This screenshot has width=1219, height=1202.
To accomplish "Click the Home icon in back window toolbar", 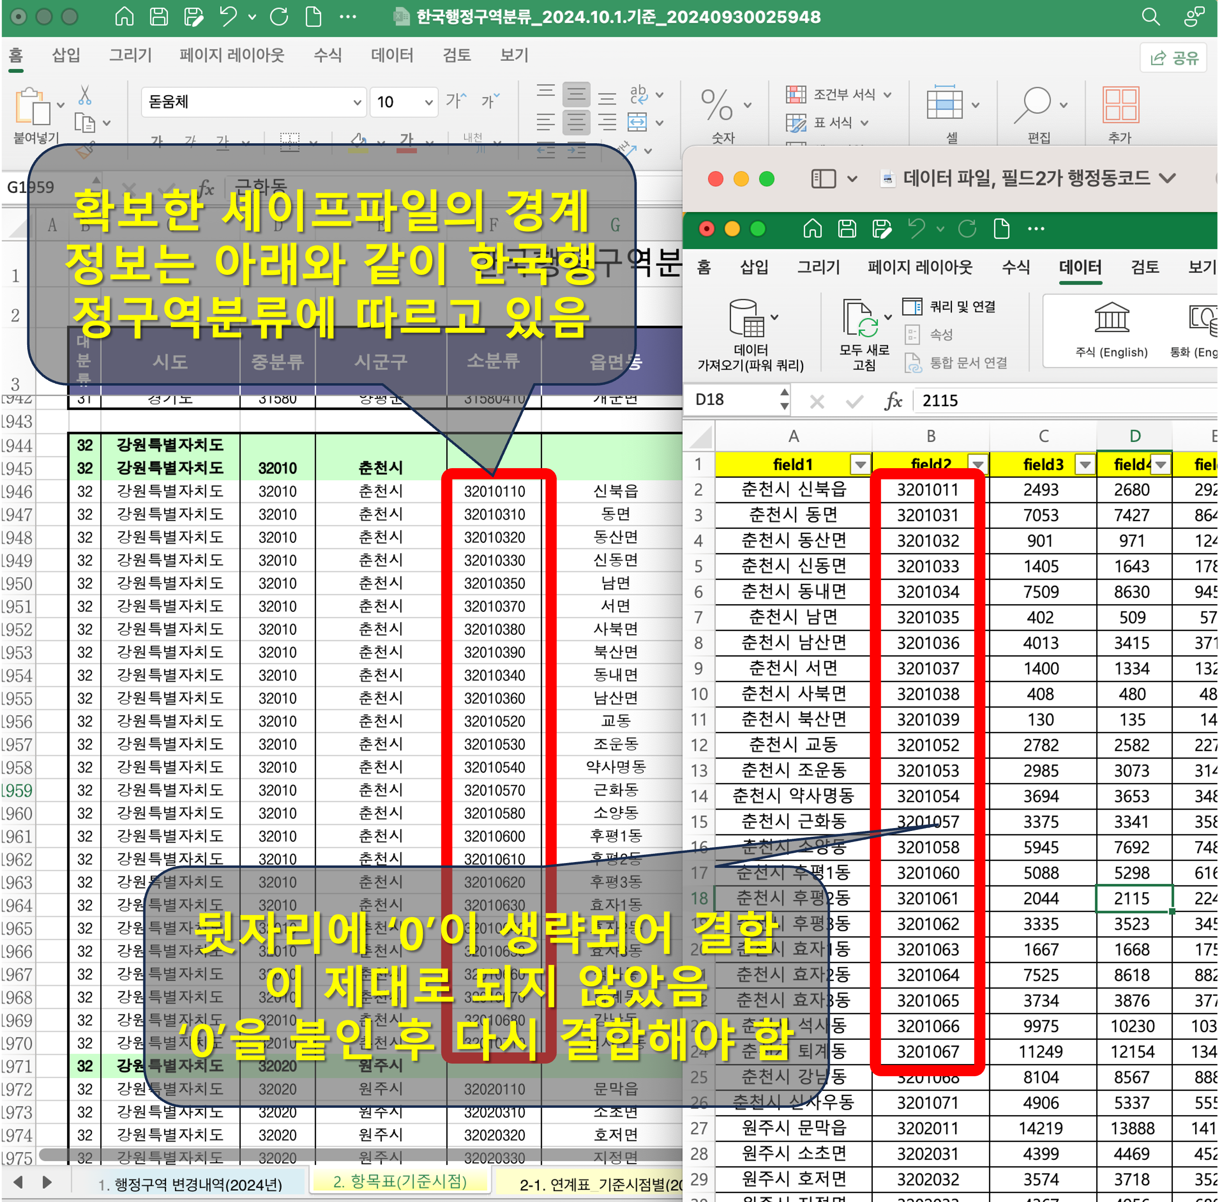I will 124,17.
